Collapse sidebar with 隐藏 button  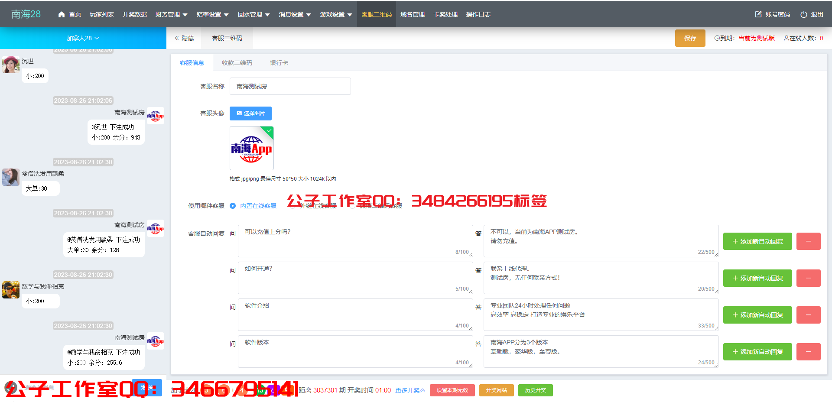point(184,38)
